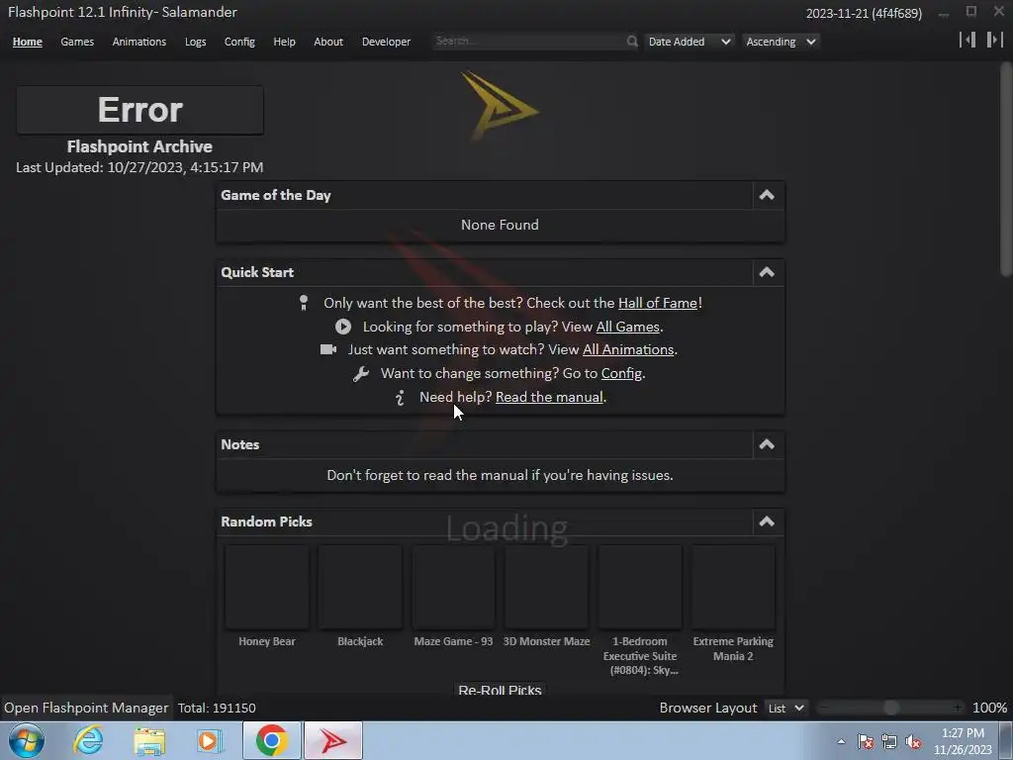This screenshot has height=760, width=1013.
Task: Open the Date Added sort dropdown
Action: tap(689, 42)
